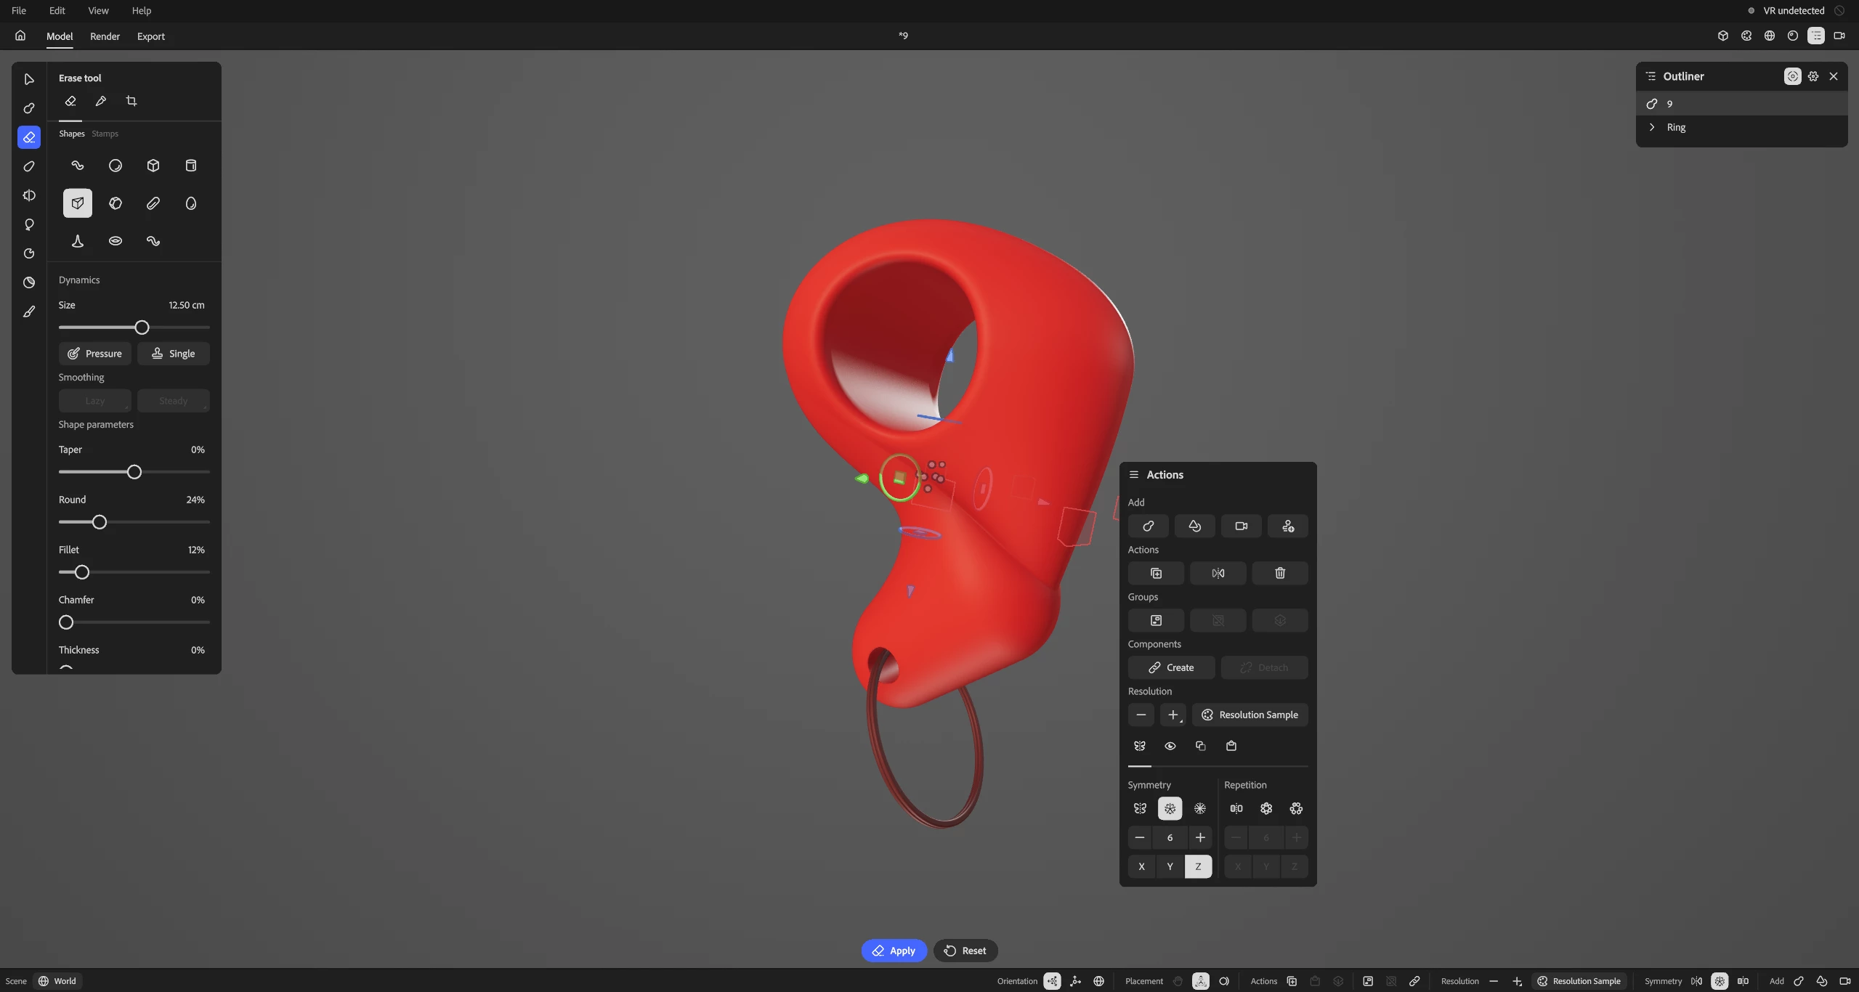Screen dimensions: 1859x992
Task: Switch to the crop tool icon
Action: pyautogui.click(x=131, y=101)
